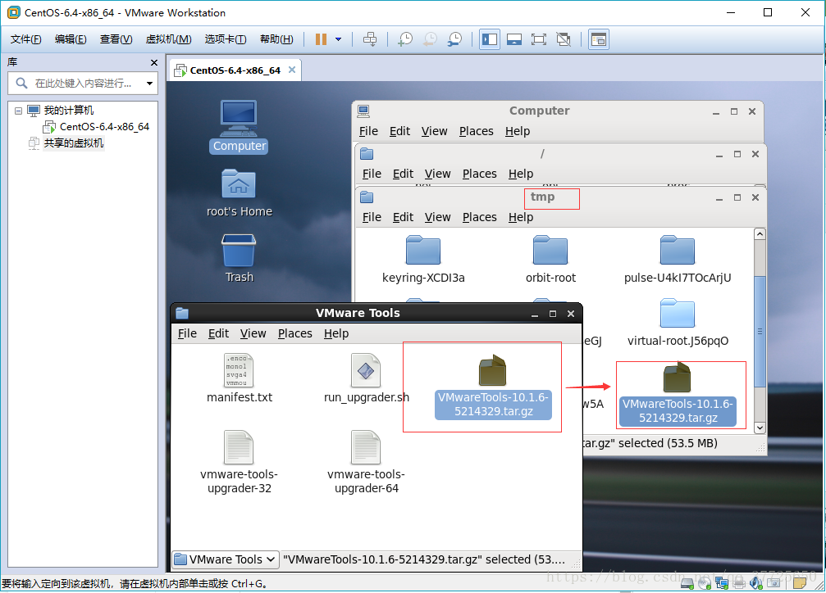Image resolution: width=826 pixels, height=593 pixels.
Task: Close the 库 library panel
Action: point(154,62)
